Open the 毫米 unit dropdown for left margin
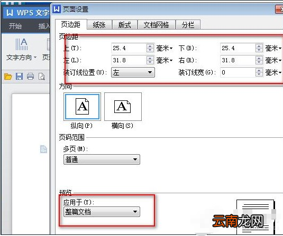Screen dimensions: 283x236 coord(164,60)
